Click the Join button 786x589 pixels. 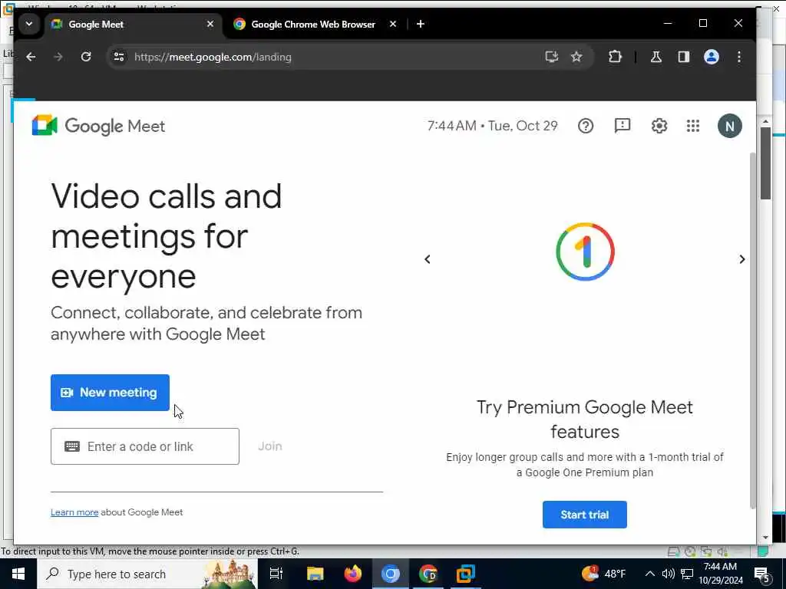[x=269, y=446]
